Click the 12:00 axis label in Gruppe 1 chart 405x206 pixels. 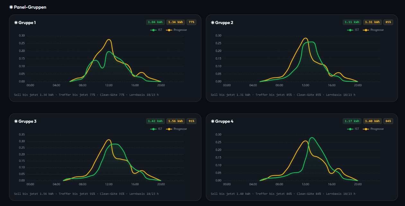109,85
